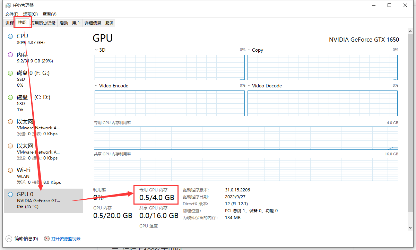Select the 内存 circle icon in sidebar
Screen dimensions: 416x250
pos(10,55)
